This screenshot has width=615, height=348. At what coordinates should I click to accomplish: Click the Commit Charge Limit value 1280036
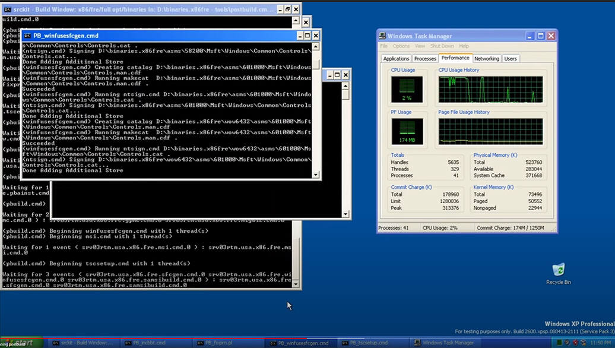tap(449, 201)
